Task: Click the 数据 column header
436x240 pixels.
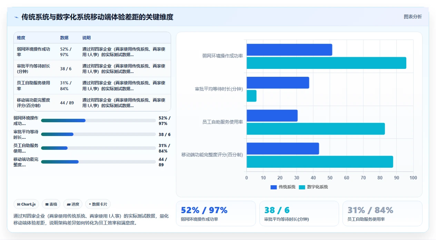Action: pyautogui.click(x=64, y=38)
